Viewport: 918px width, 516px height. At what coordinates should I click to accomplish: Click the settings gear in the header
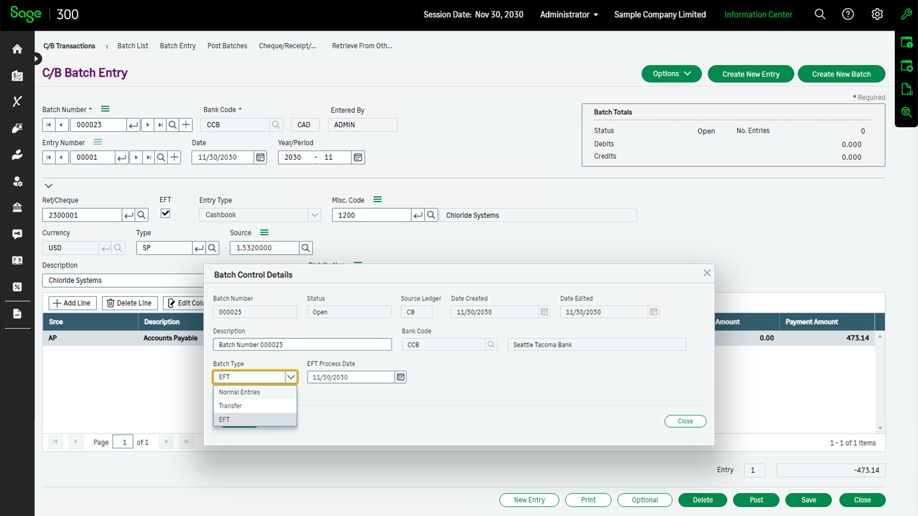pyautogui.click(x=877, y=14)
